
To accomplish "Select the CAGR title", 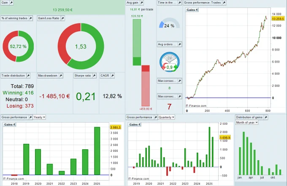I will [x=105, y=75].
